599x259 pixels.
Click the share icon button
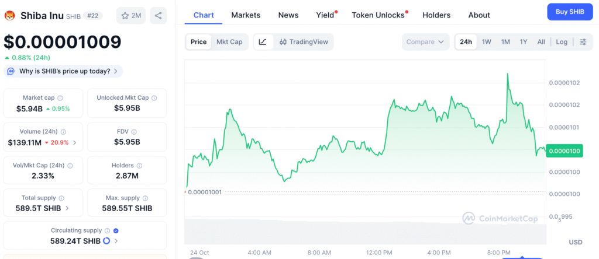(x=158, y=16)
